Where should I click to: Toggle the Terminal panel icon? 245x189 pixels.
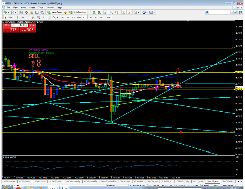[37, 12]
